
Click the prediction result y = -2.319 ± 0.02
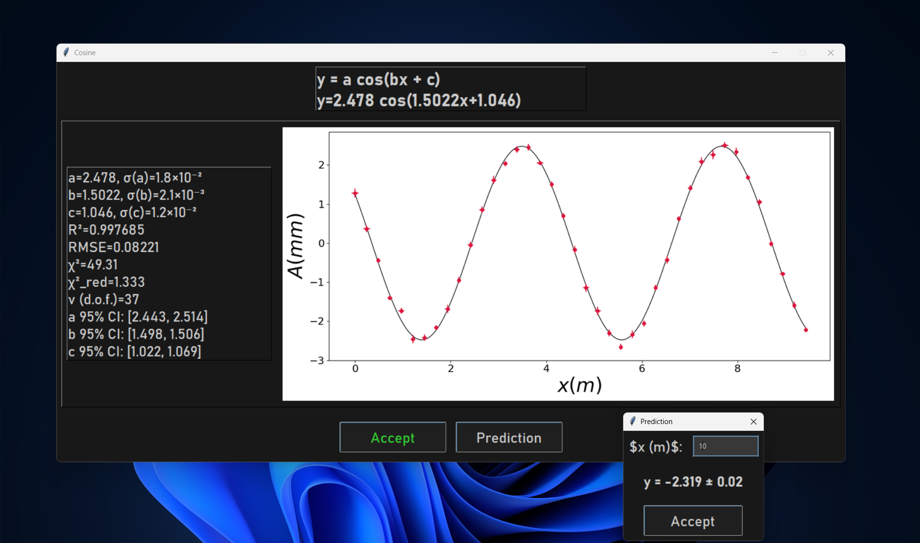pos(693,482)
